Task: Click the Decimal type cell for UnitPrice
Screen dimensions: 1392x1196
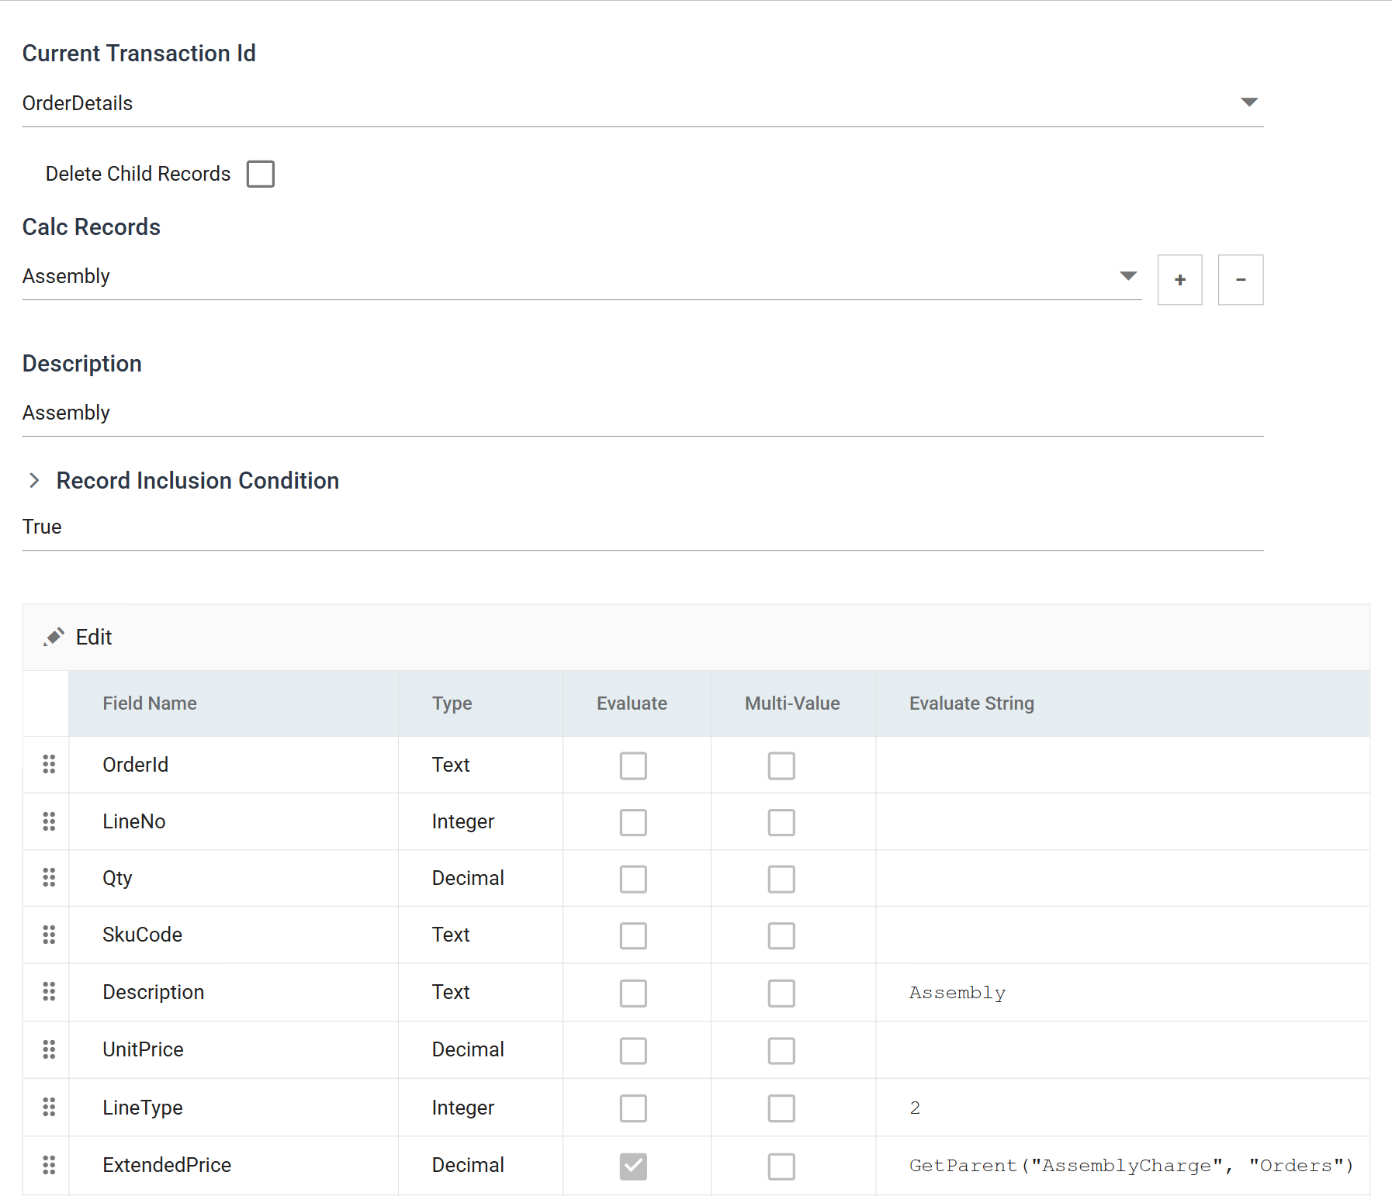Action: click(x=480, y=1049)
